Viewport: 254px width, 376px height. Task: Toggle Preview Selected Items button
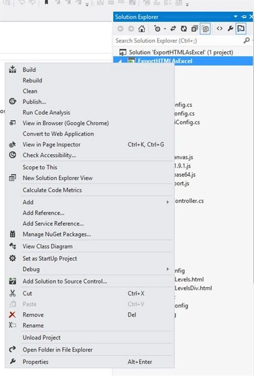pos(241,29)
